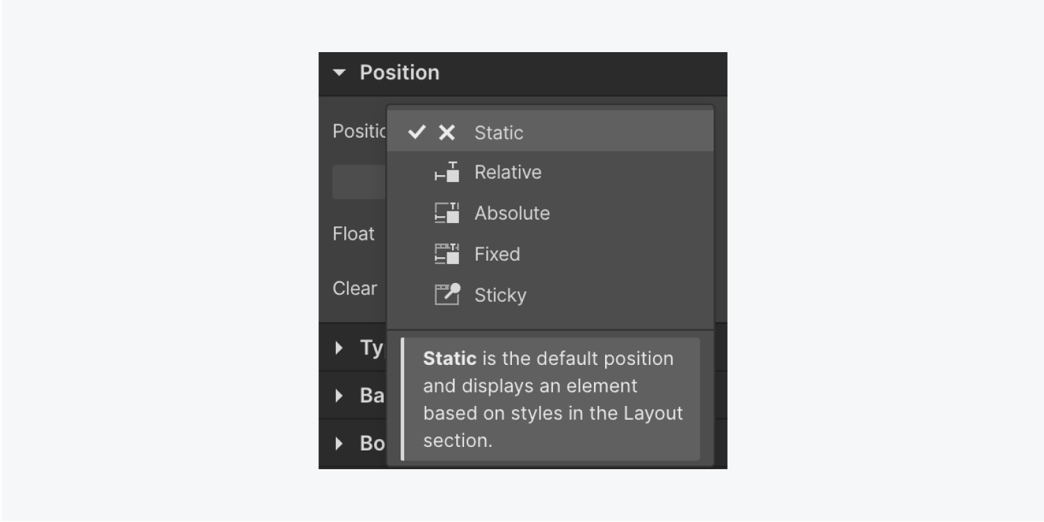Image resolution: width=1044 pixels, height=522 pixels.
Task: Pick Absolute in the dropdown list
Action: (x=512, y=213)
